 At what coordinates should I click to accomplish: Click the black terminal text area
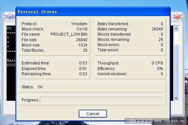pos(11,63)
